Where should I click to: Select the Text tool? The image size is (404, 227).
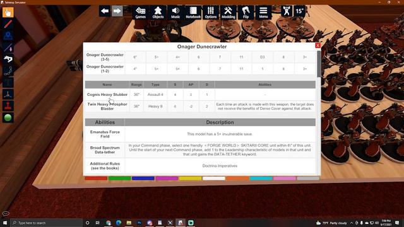tap(8, 83)
